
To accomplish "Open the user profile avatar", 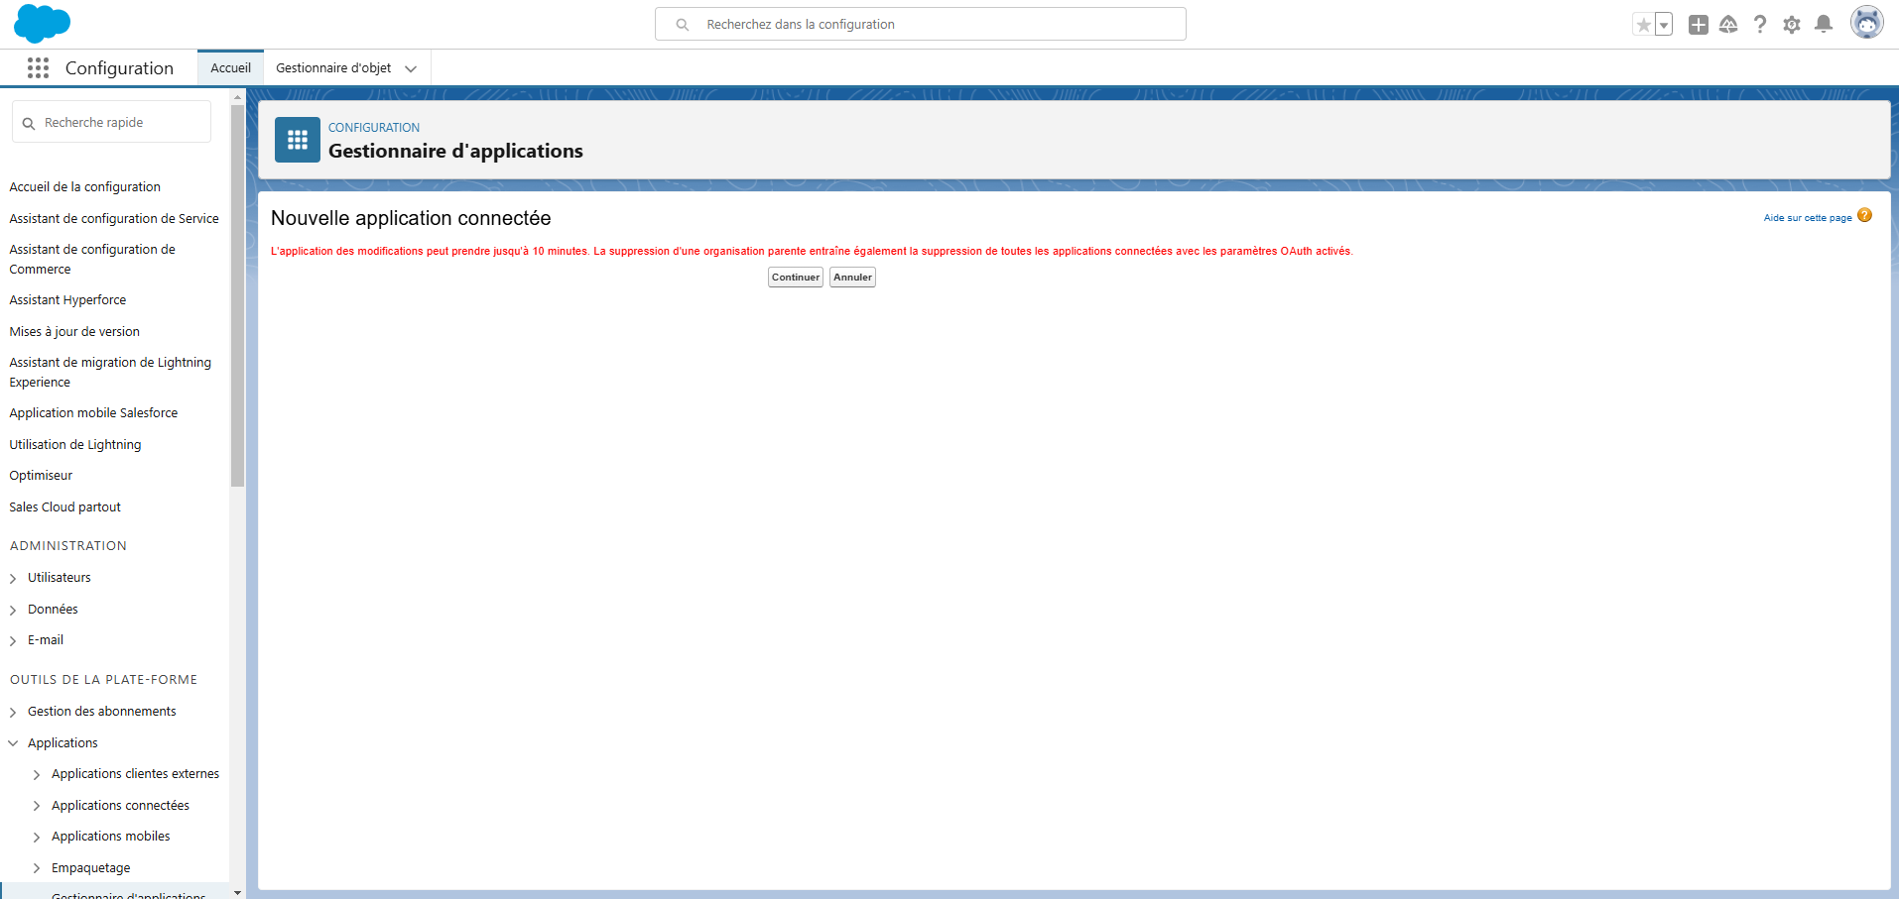I will (1866, 23).
